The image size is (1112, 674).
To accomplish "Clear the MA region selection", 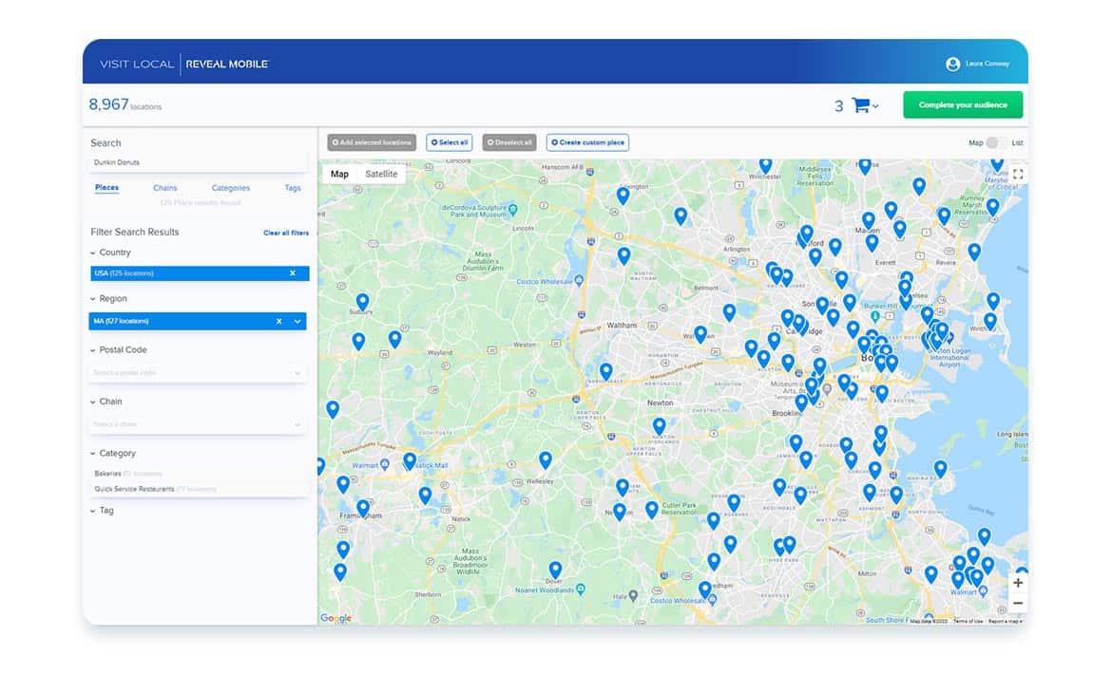I will 278,322.
